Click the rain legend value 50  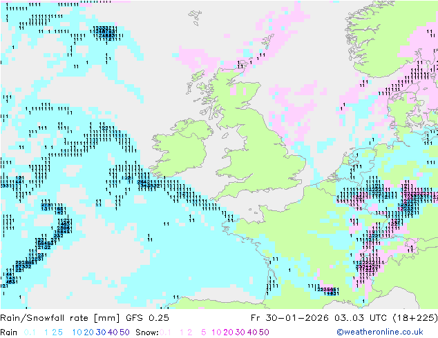(124, 332)
